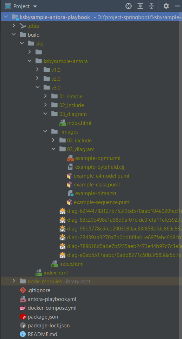Expand the 01_simple folder
Image resolution: width=182 pixels, height=339 pixels.
45,96
